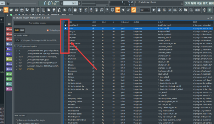Viewport: 214px width, 124px height.
Task: Toggle favorite star for 3x Osc row
Action: click(65, 28)
